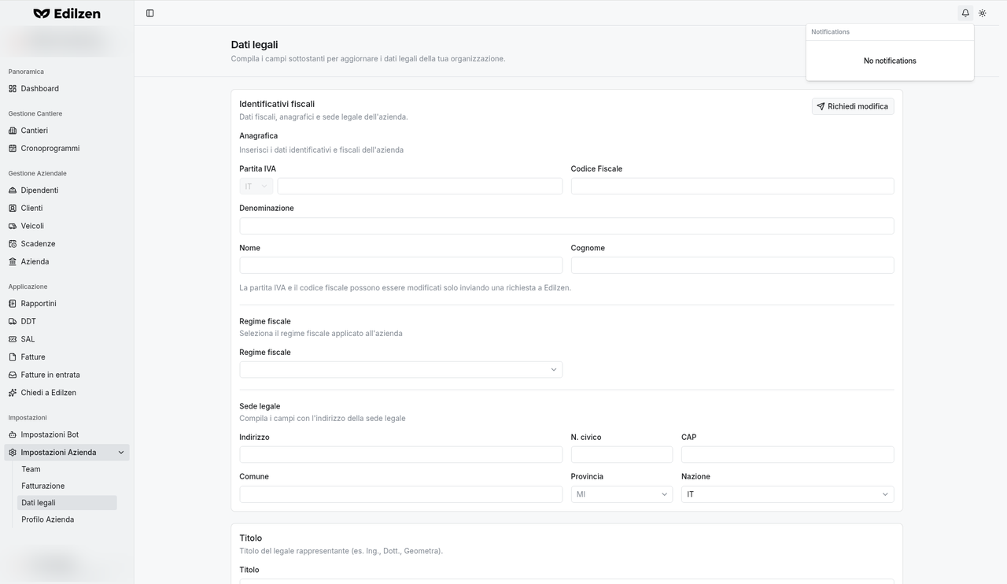Screen dimensions: 1007x584
Task: Open the Team settings page
Action: point(67,469)
